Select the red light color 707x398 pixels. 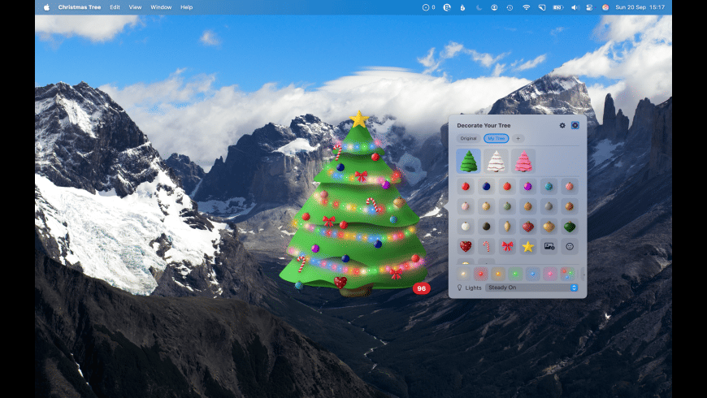click(x=480, y=274)
